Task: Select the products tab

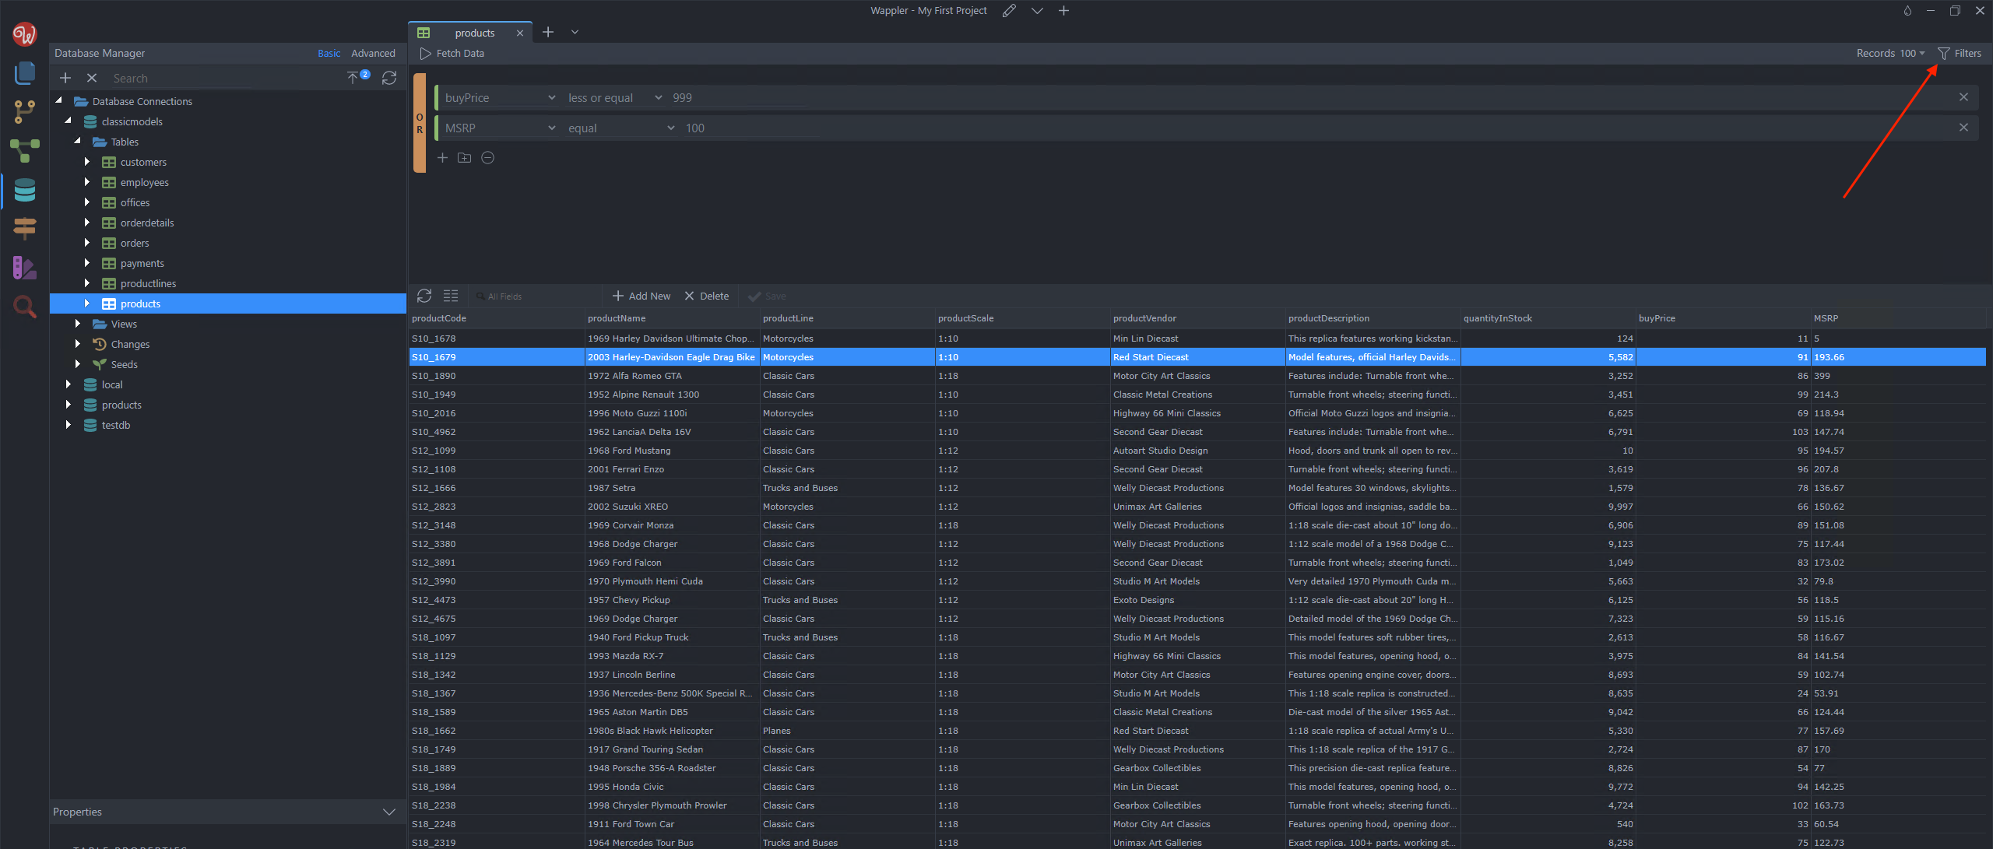Action: 474,33
